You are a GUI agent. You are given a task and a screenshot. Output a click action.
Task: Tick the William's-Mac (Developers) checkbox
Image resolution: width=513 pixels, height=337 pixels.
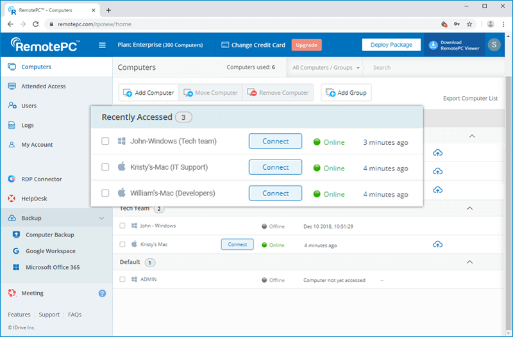coord(105,193)
